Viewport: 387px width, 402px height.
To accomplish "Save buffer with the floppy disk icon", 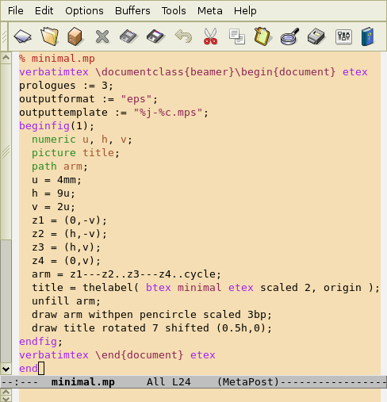I will tap(128, 36).
